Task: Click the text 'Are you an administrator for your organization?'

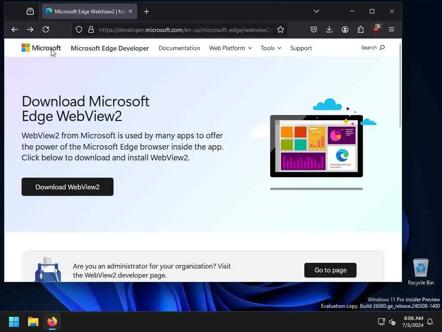Action: pyautogui.click(x=145, y=266)
